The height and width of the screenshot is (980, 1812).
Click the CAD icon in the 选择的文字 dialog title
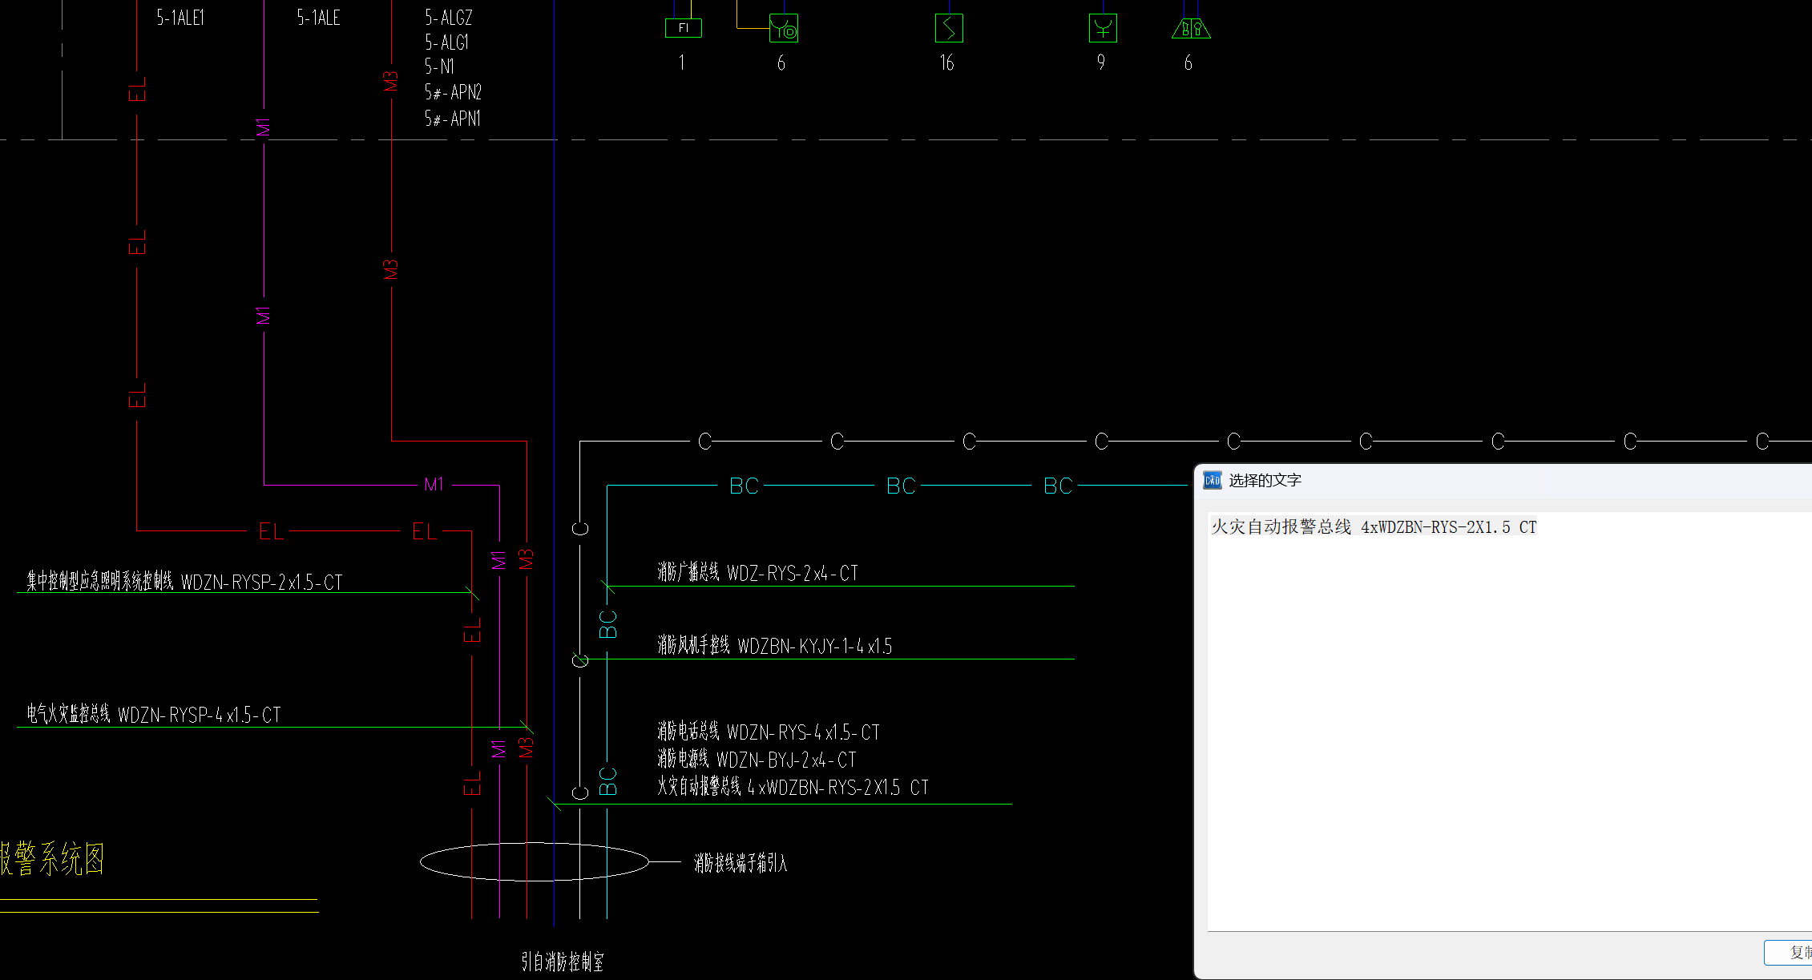click(1212, 480)
